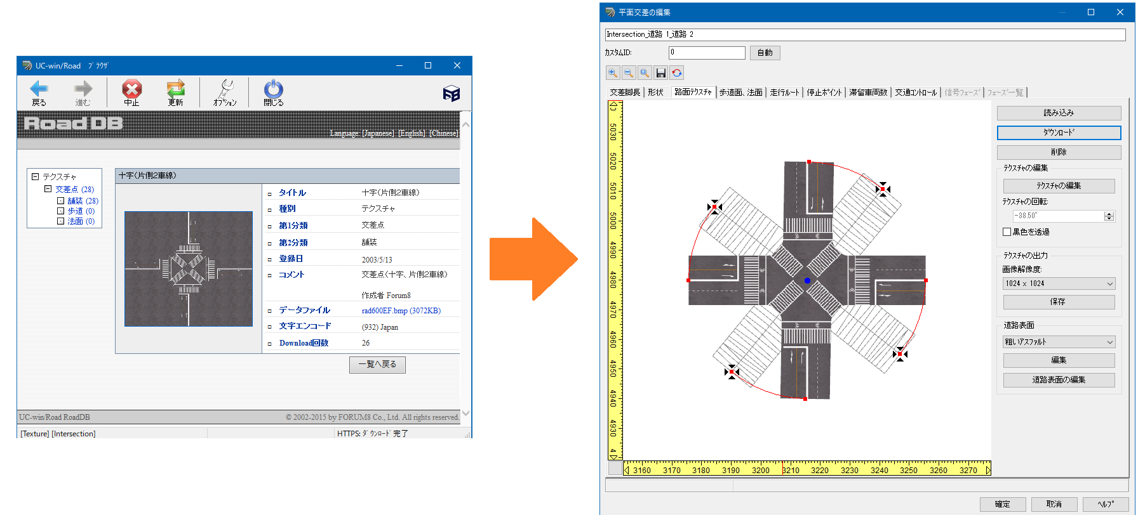The image size is (1138, 515).
Task: Open the オプション wrench options icon
Action: point(225,89)
